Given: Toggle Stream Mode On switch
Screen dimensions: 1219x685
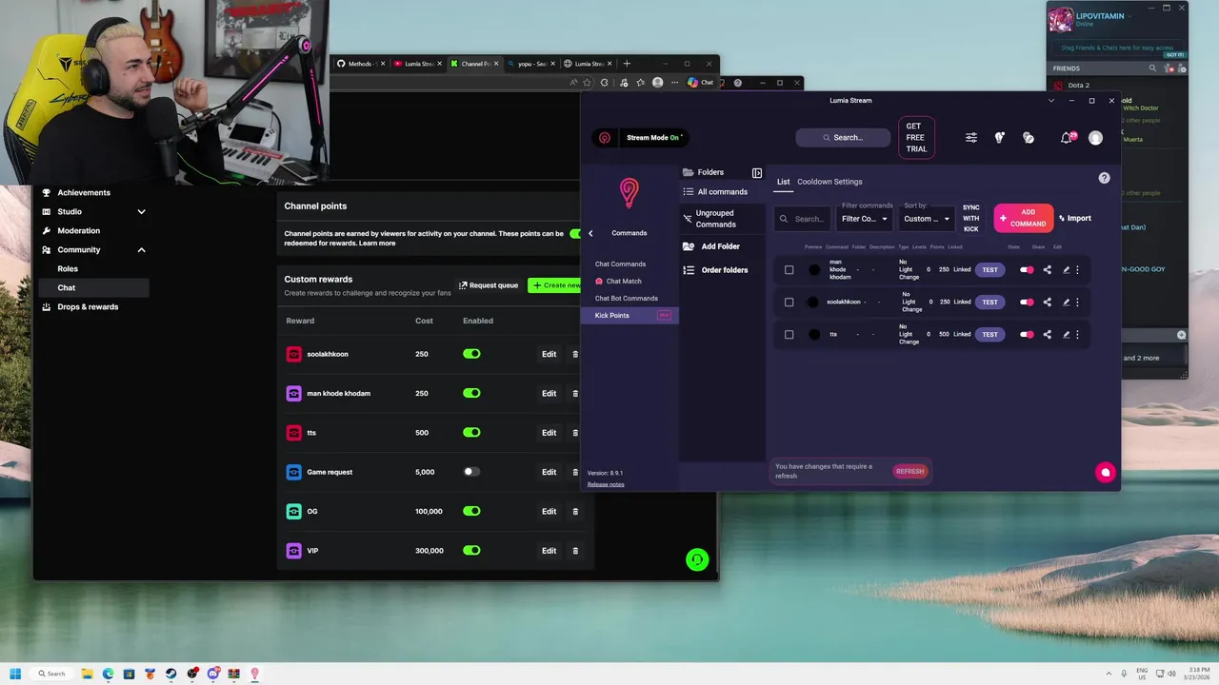Looking at the screenshot, I should (653, 138).
